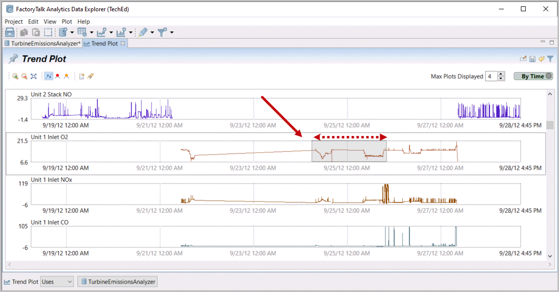Click the floppy disk save plot icon
Screen dimensions: 559x292
click(532, 59)
